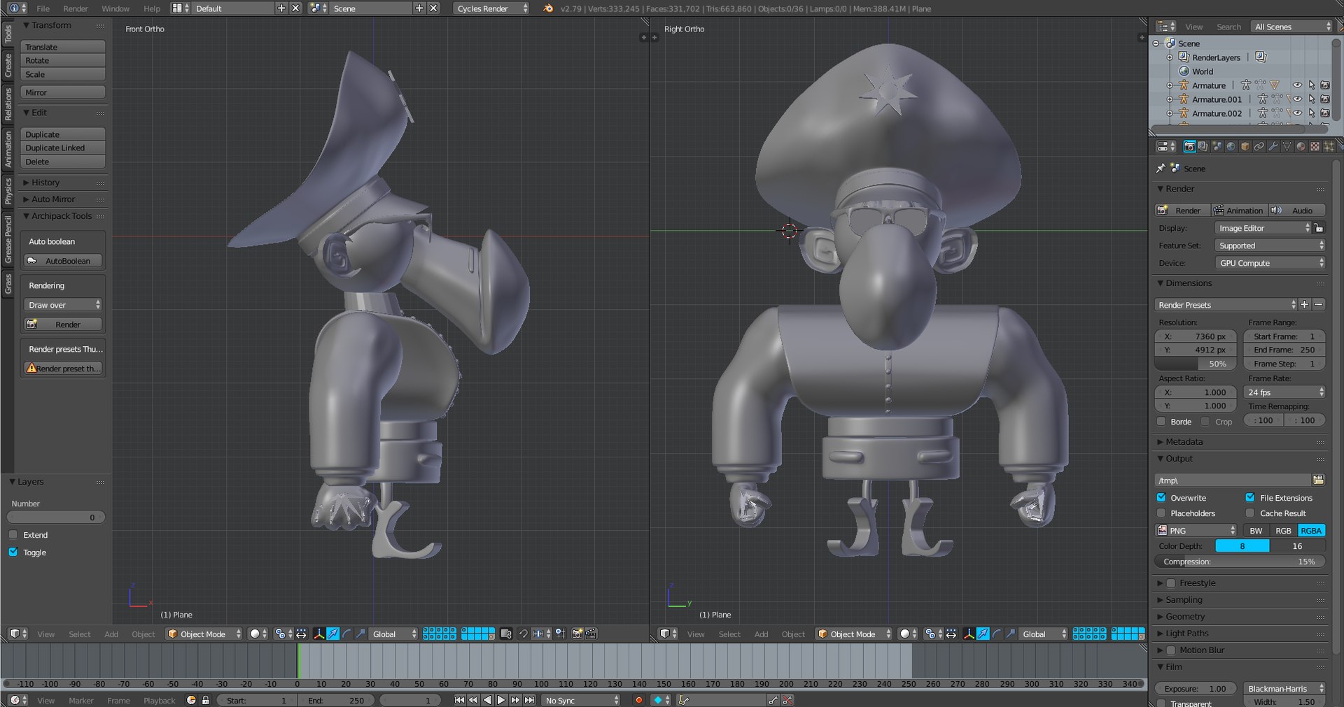Open the World properties tab globe icon
1344x707 pixels.
(x=1231, y=146)
